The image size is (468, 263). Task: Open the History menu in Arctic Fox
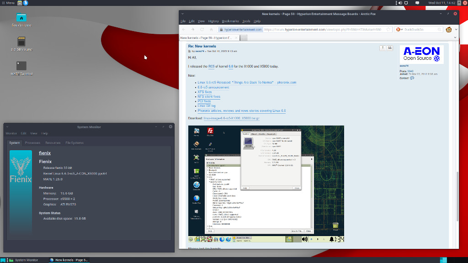(x=213, y=21)
